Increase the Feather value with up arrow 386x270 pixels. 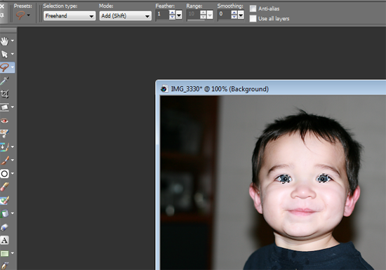[x=172, y=13]
